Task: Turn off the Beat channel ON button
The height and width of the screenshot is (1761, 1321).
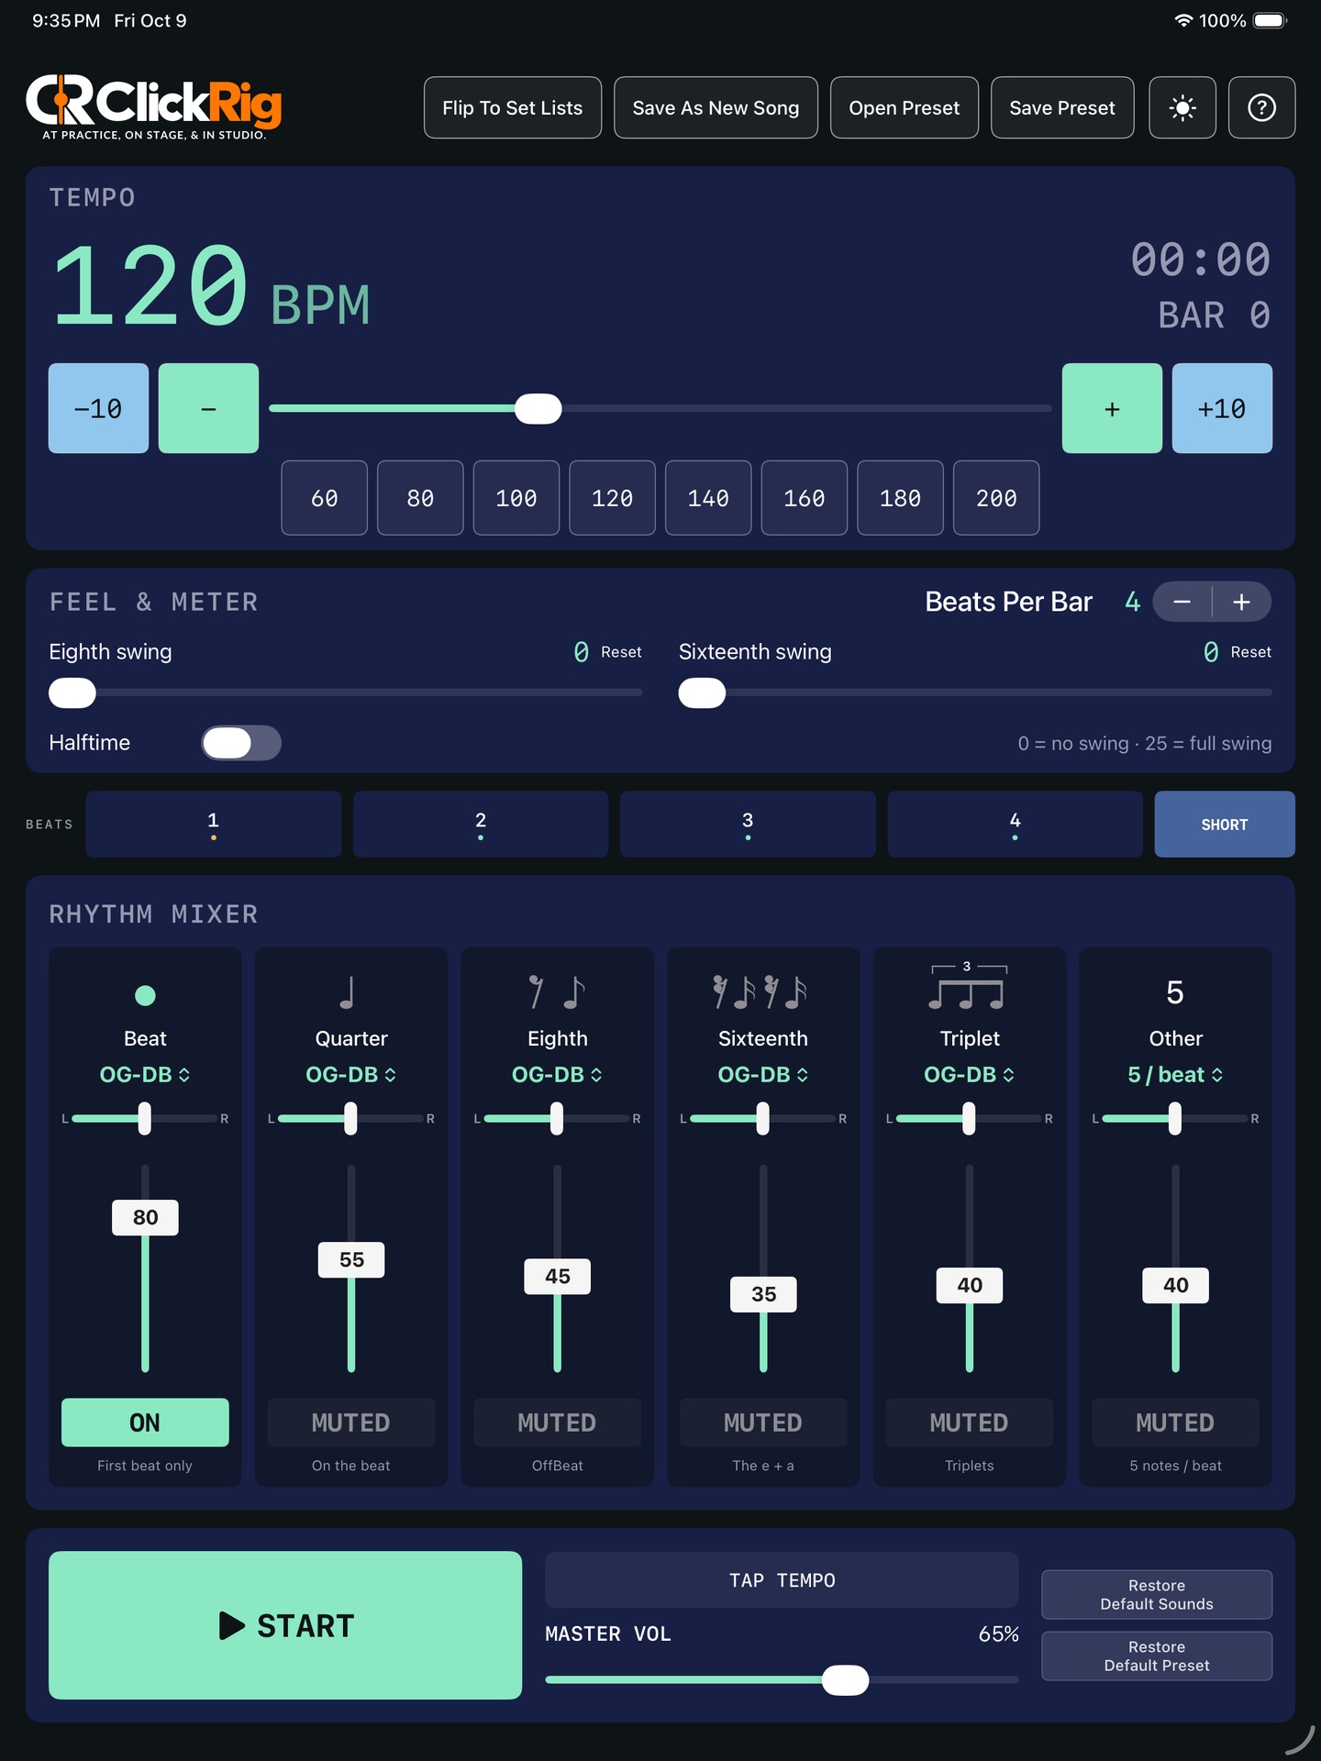Action: [145, 1423]
